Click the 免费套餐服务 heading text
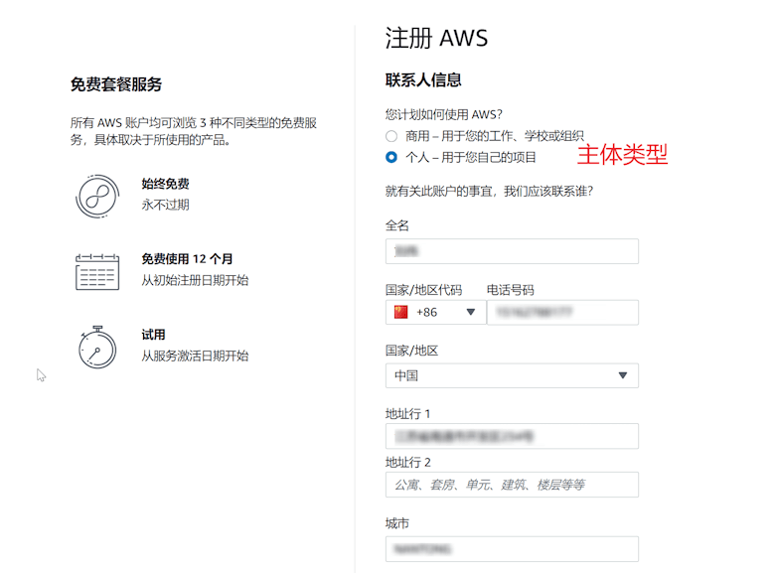 (x=116, y=84)
